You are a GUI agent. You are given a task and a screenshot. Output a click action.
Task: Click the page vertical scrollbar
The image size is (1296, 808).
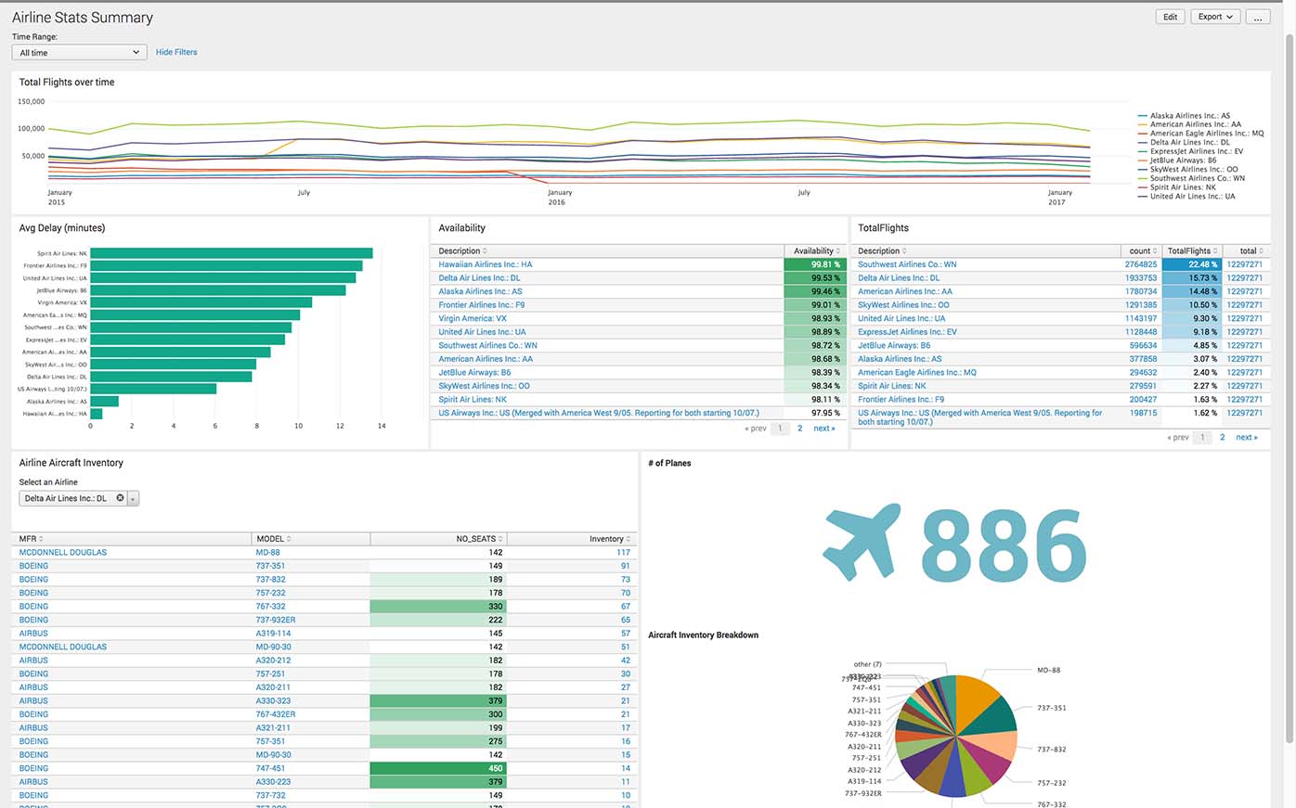(1290, 390)
